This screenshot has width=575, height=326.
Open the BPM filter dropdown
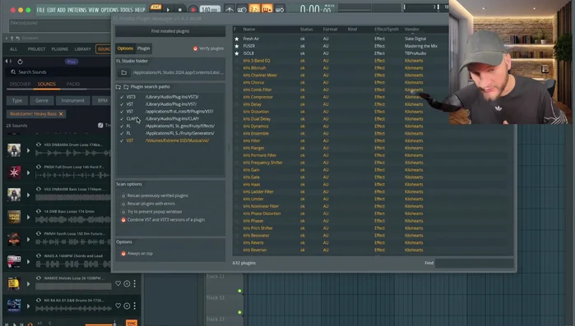point(102,101)
